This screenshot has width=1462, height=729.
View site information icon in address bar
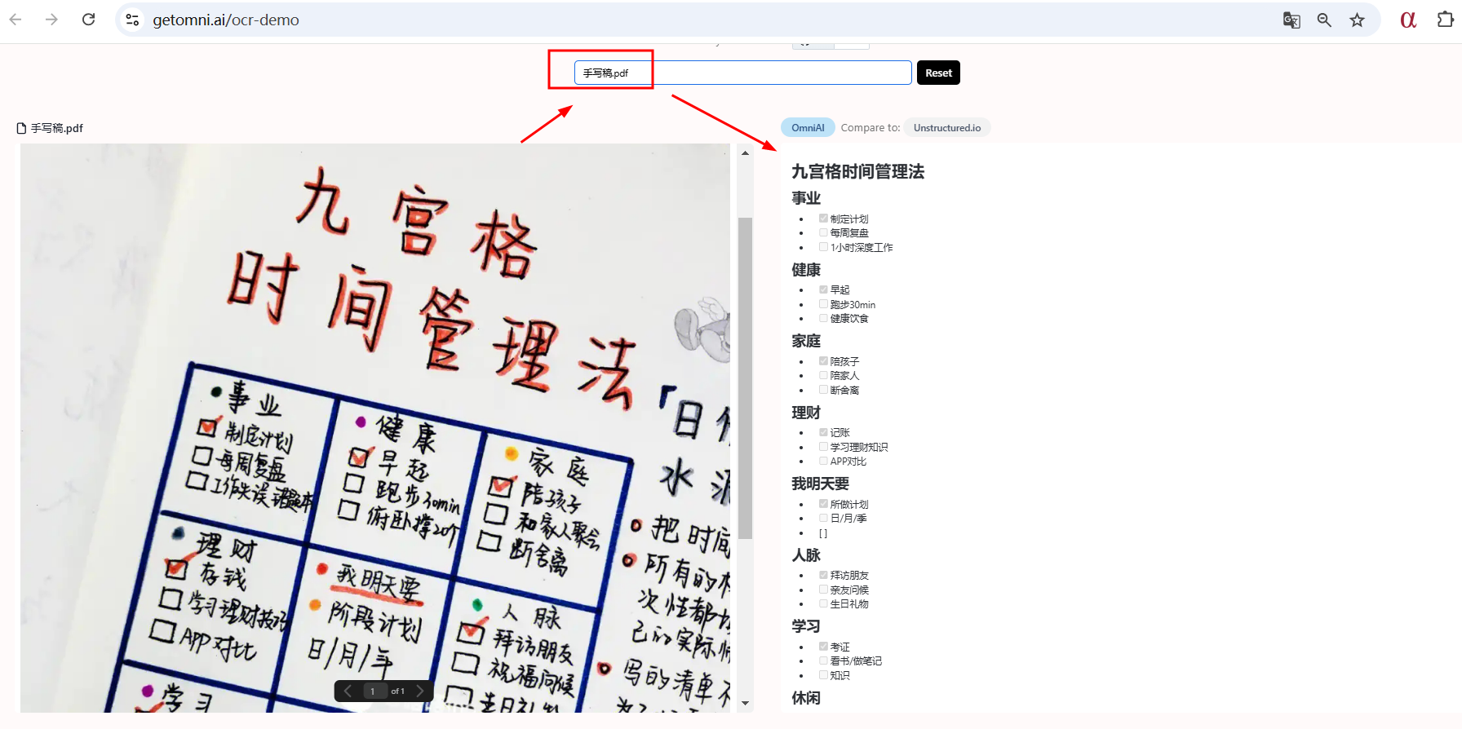coord(133,20)
